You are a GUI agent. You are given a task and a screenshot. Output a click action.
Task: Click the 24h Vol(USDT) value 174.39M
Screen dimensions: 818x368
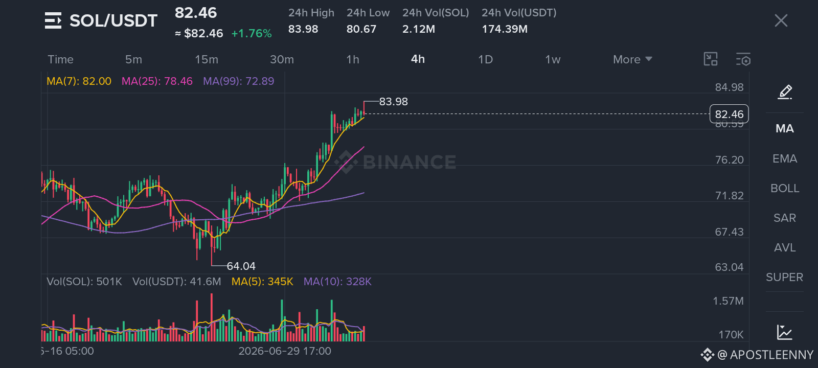coord(505,29)
